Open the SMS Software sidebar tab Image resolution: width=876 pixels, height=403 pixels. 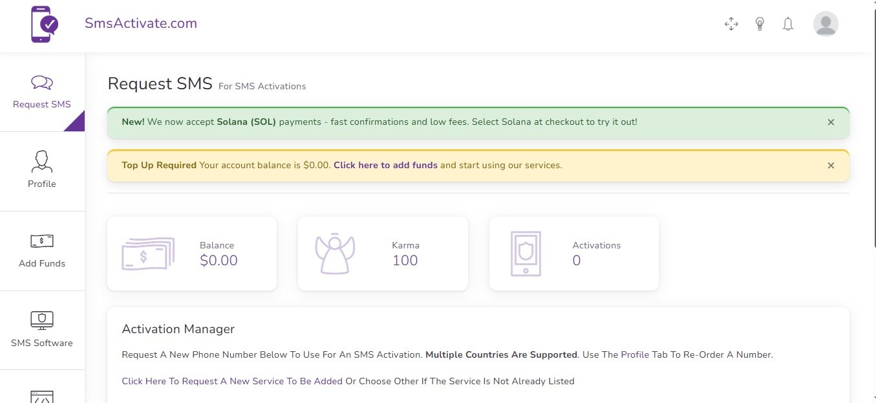point(42,331)
